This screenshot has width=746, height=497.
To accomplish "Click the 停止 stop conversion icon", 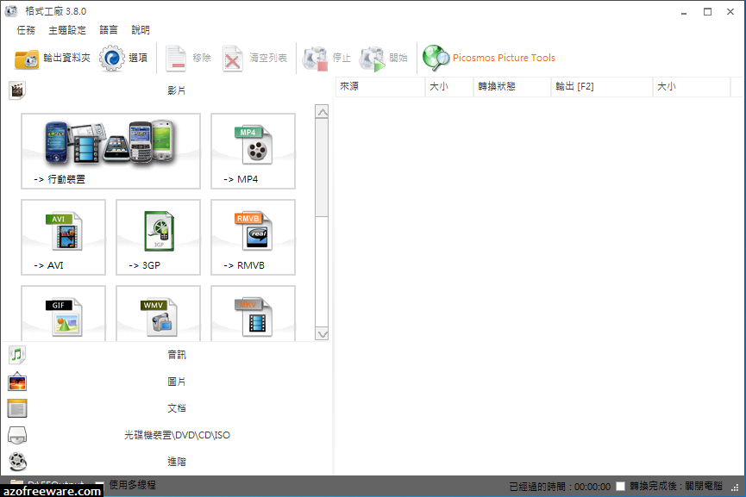I will click(315, 59).
